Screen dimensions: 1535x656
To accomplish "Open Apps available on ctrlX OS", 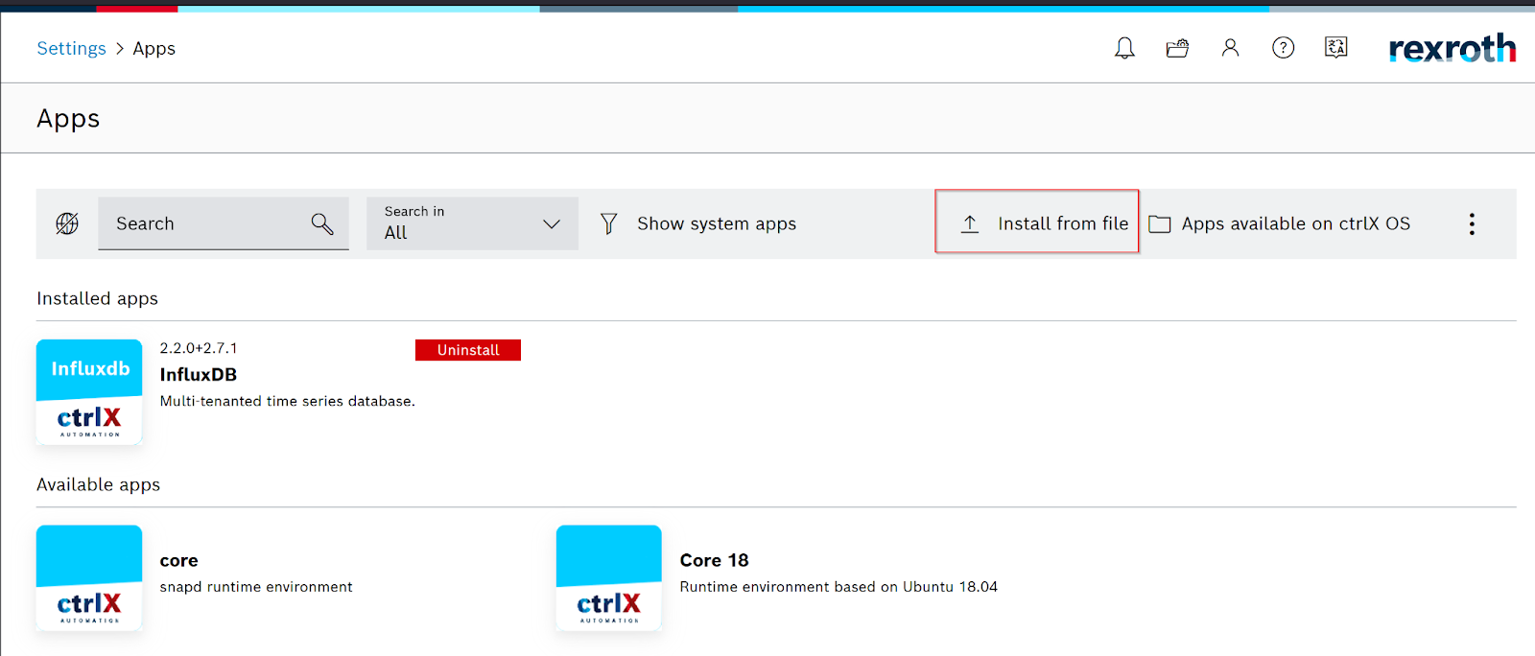I will click(x=1280, y=223).
